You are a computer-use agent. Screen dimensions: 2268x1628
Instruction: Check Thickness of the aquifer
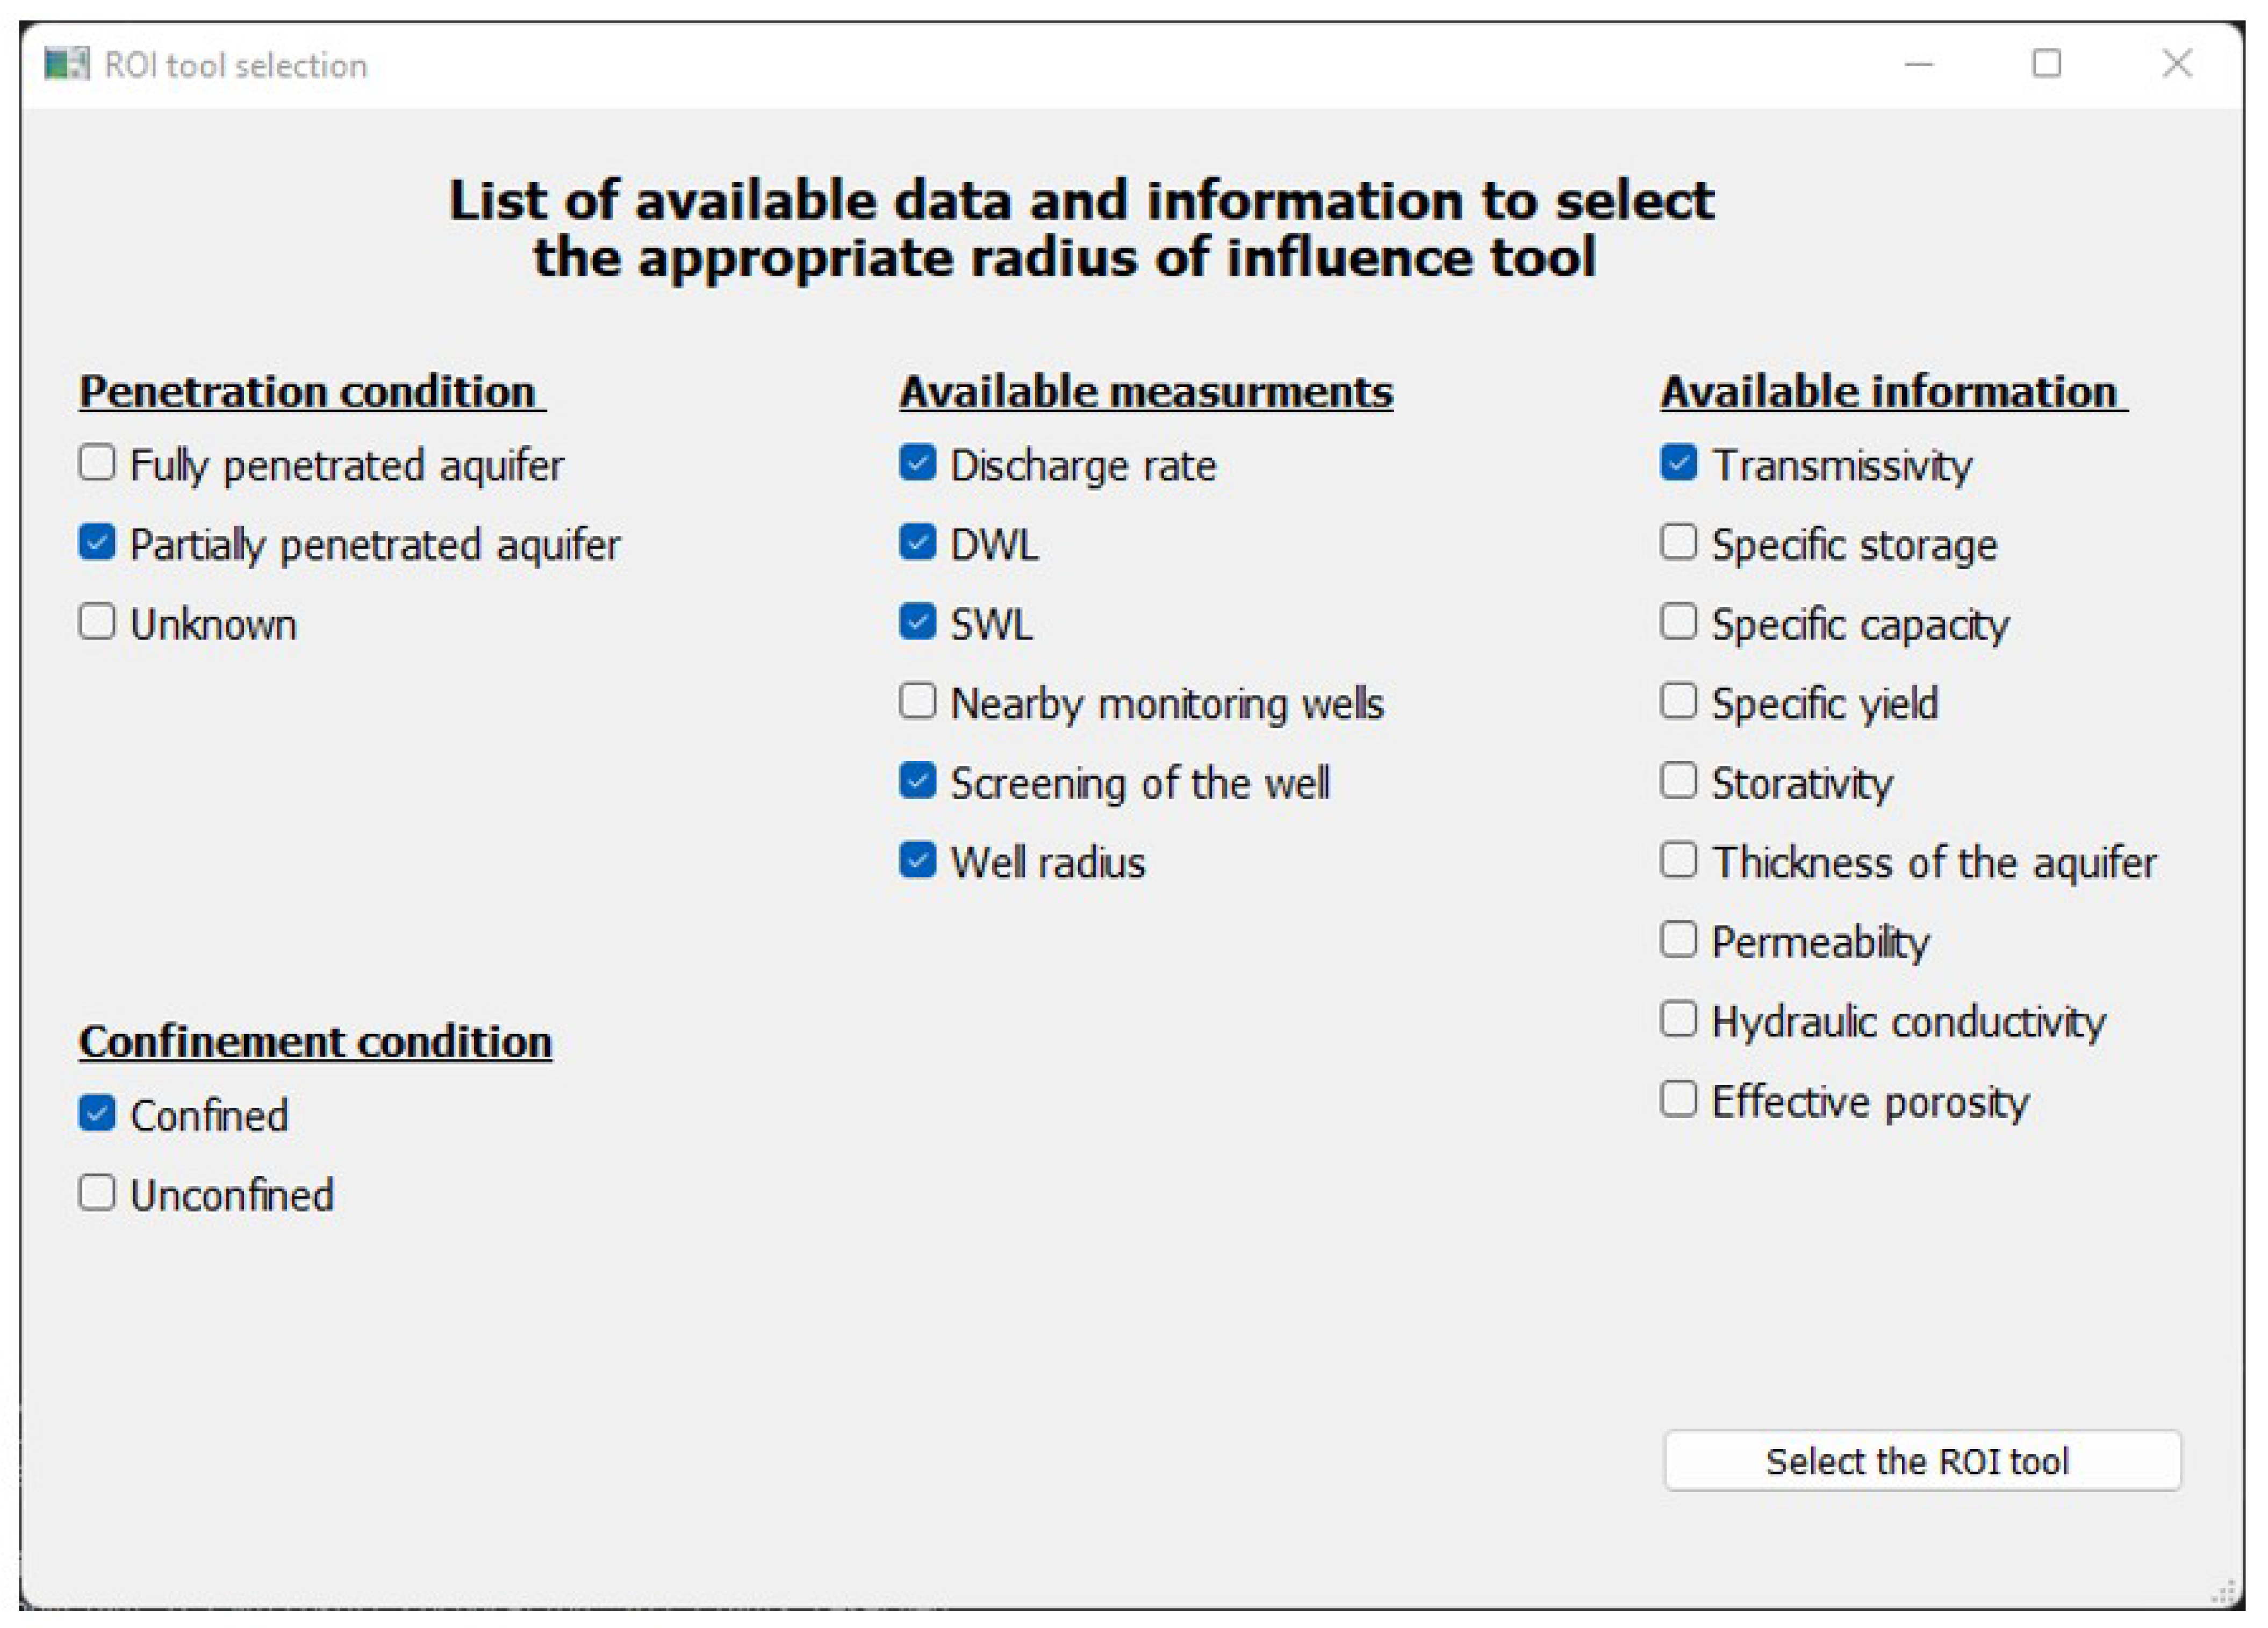coord(1679,860)
